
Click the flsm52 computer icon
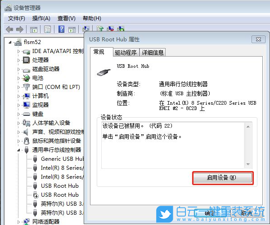pyautogui.click(x=18, y=42)
